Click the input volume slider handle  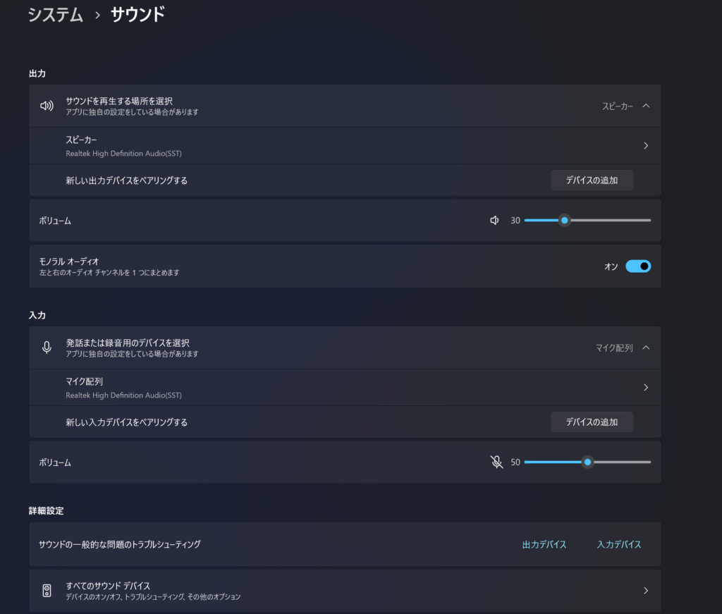tap(587, 462)
